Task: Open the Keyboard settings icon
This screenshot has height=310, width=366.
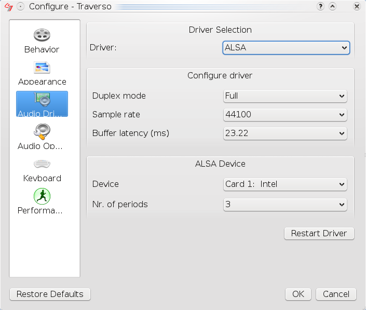Action: click(42, 164)
